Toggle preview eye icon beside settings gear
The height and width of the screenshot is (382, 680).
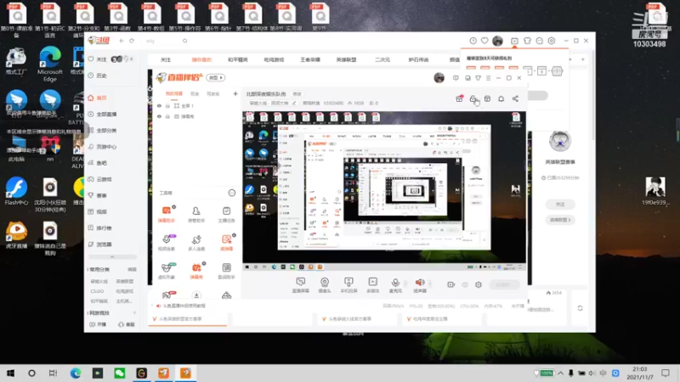[x=465, y=284]
